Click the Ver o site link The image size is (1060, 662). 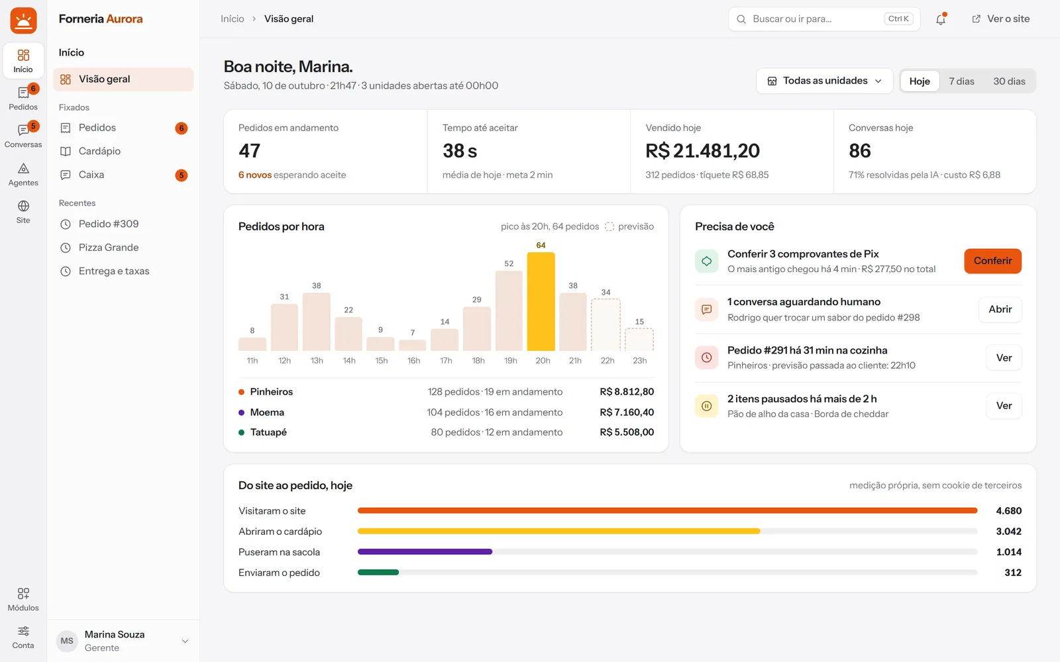point(1000,19)
